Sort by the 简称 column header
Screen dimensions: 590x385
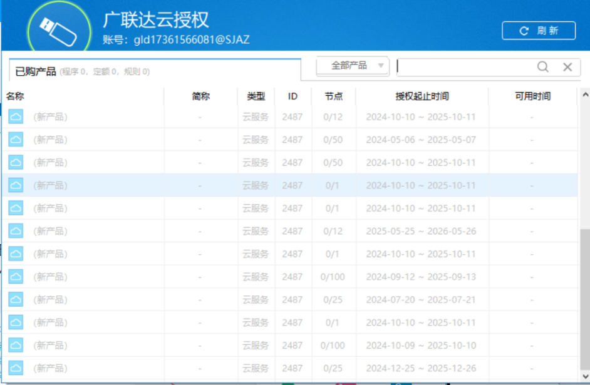pos(200,96)
